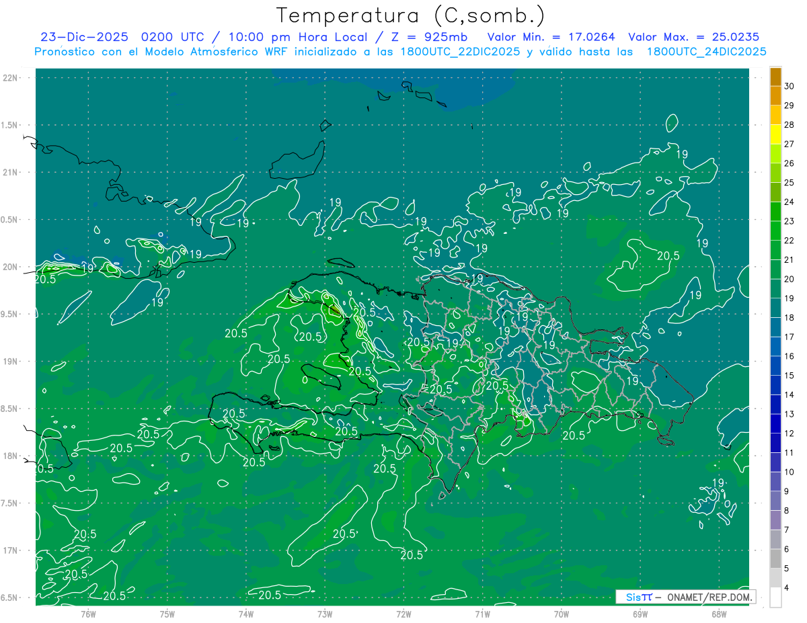The width and height of the screenshot is (807, 623).
Task: Click the legend value '30'
Action: [790, 86]
